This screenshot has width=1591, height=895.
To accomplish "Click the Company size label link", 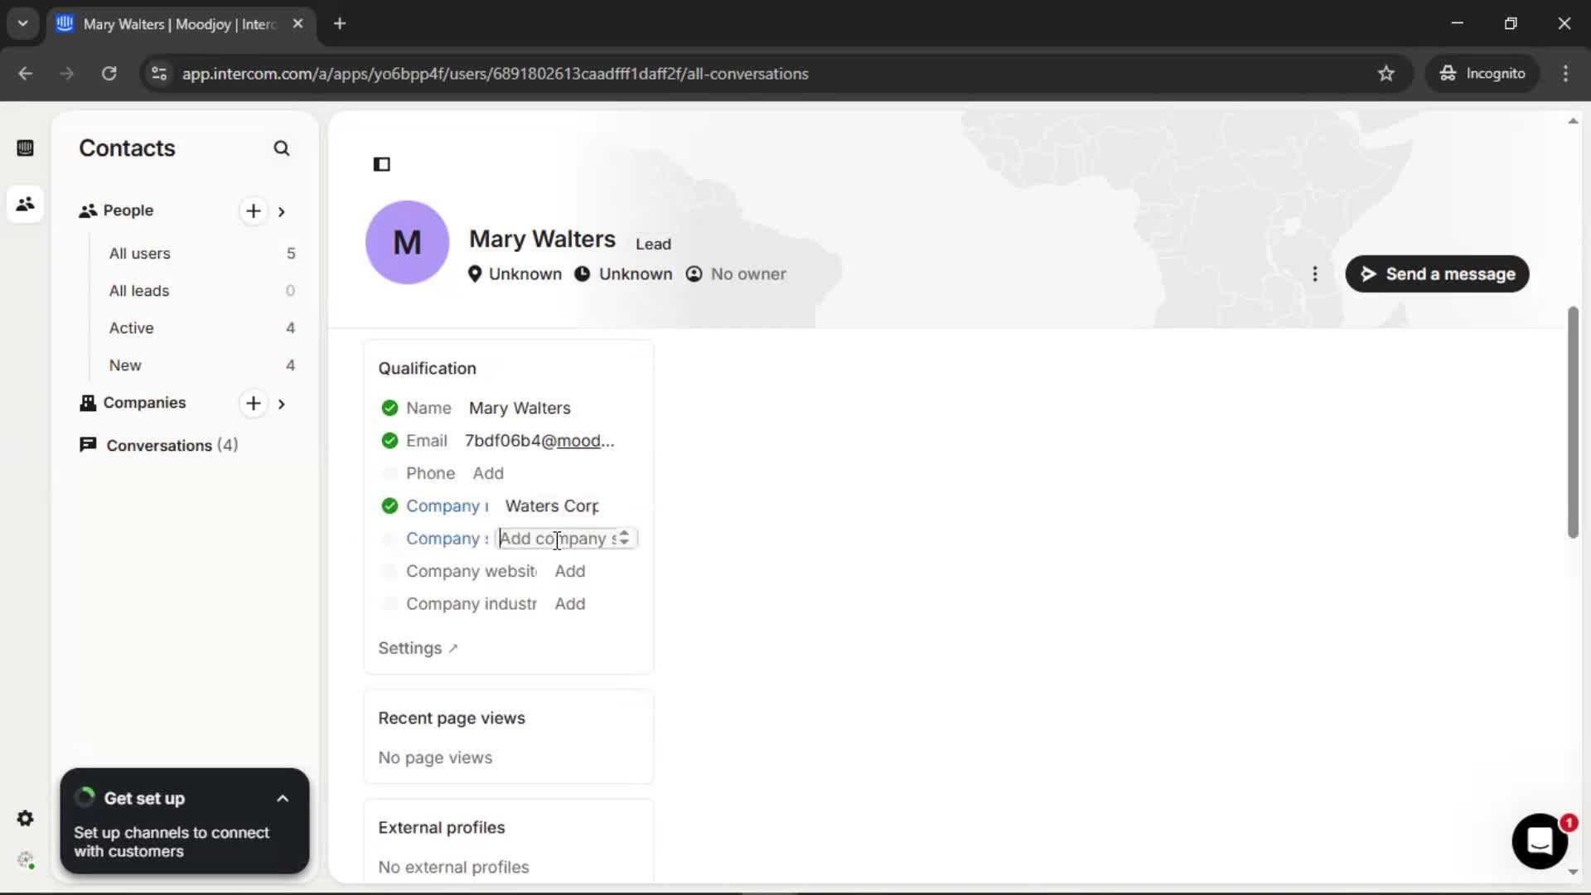I will click(x=447, y=539).
